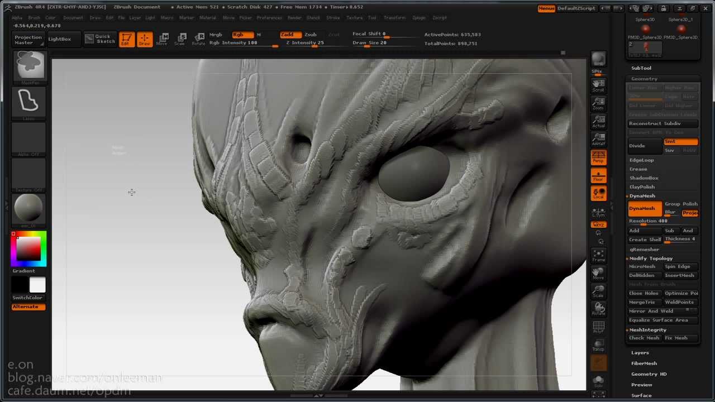Image resolution: width=715 pixels, height=402 pixels.
Task: Expand the ShadowBox subsection
Action: [643, 178]
